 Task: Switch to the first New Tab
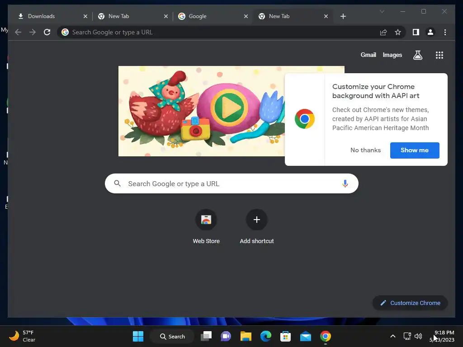[x=132, y=16]
